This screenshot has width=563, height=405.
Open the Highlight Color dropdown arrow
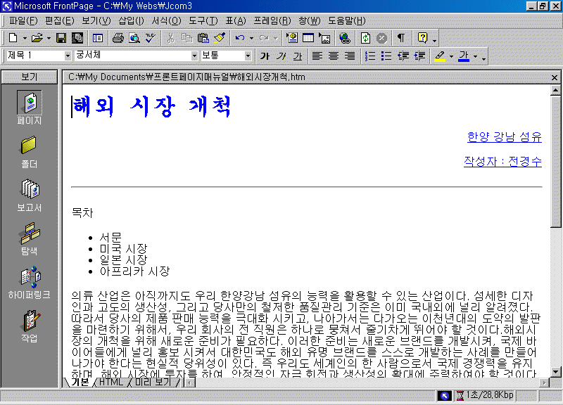tap(451, 56)
